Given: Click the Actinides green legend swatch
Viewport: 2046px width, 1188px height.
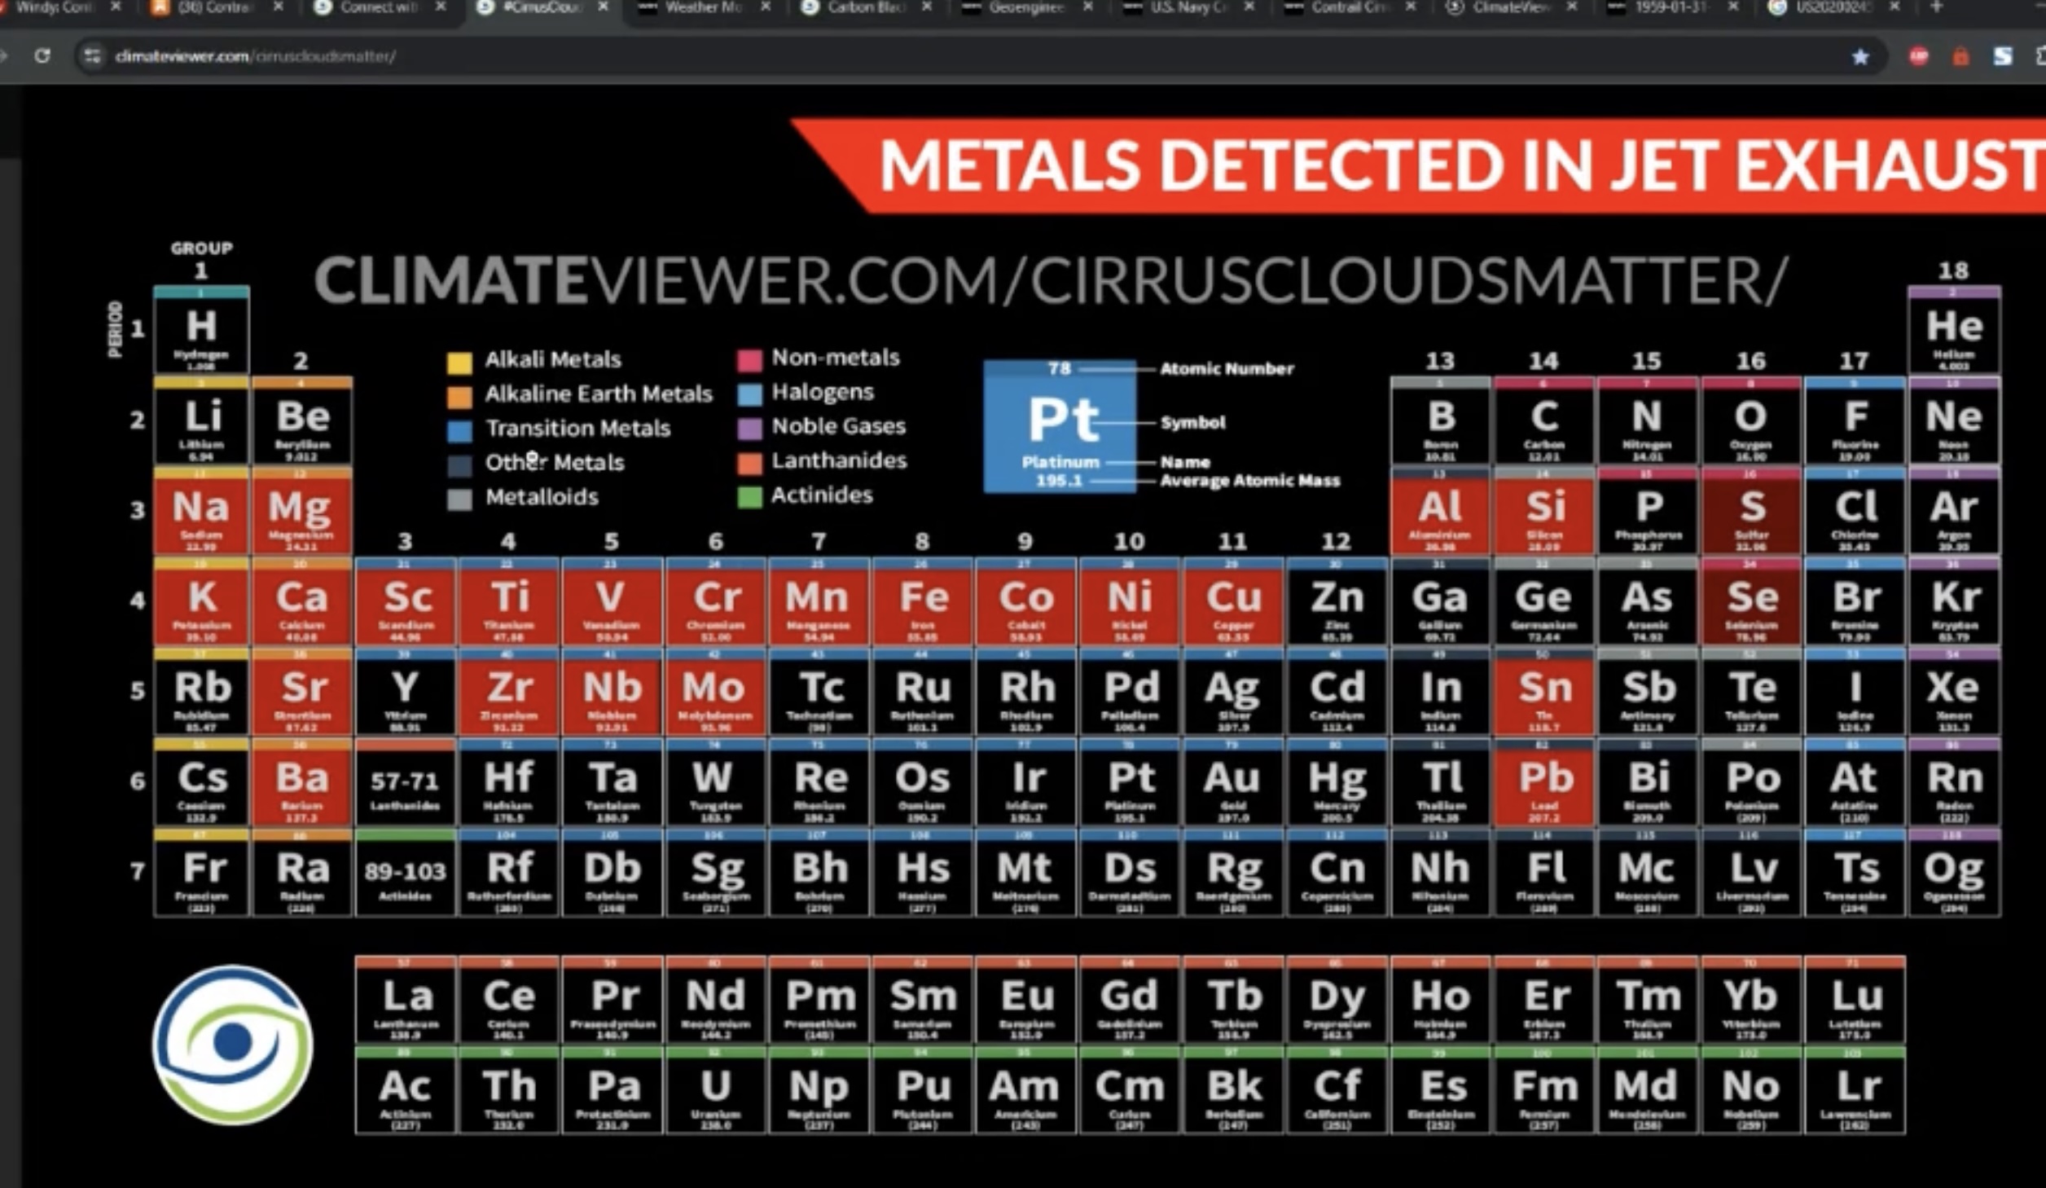Looking at the screenshot, I should click(749, 497).
